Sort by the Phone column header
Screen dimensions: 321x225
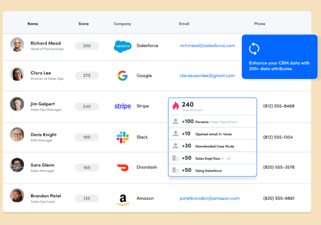pos(260,24)
